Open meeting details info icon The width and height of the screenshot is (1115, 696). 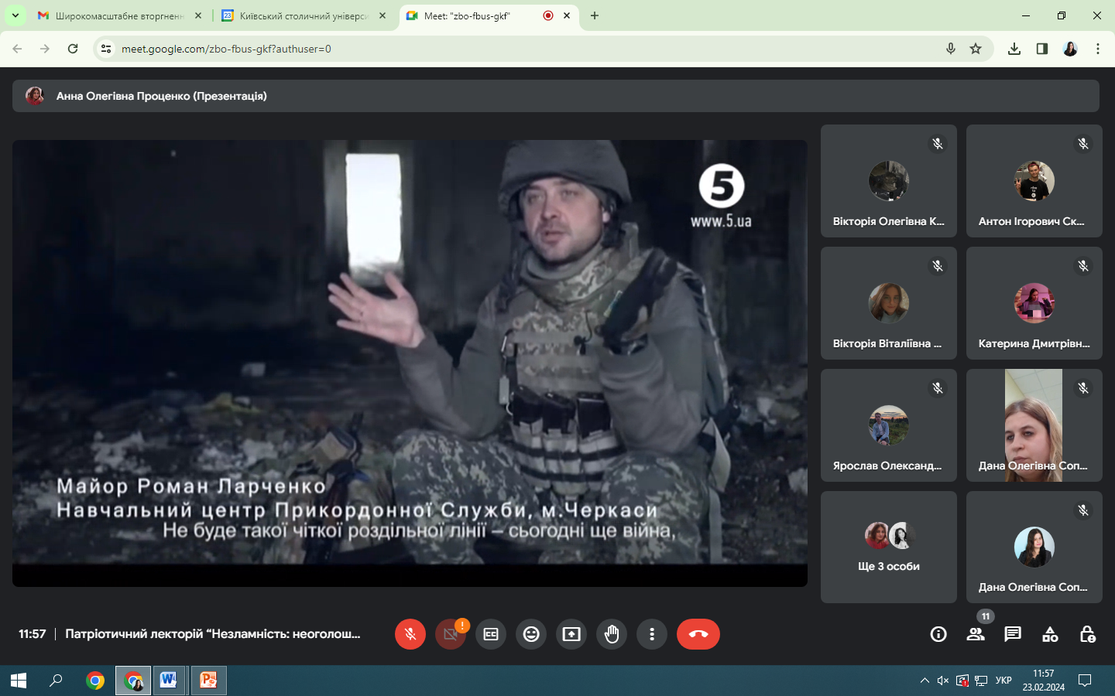click(x=938, y=634)
